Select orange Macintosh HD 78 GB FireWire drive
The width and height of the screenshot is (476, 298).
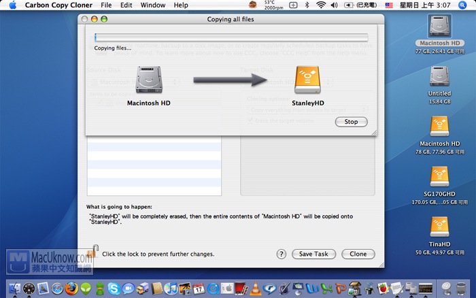pyautogui.click(x=439, y=127)
